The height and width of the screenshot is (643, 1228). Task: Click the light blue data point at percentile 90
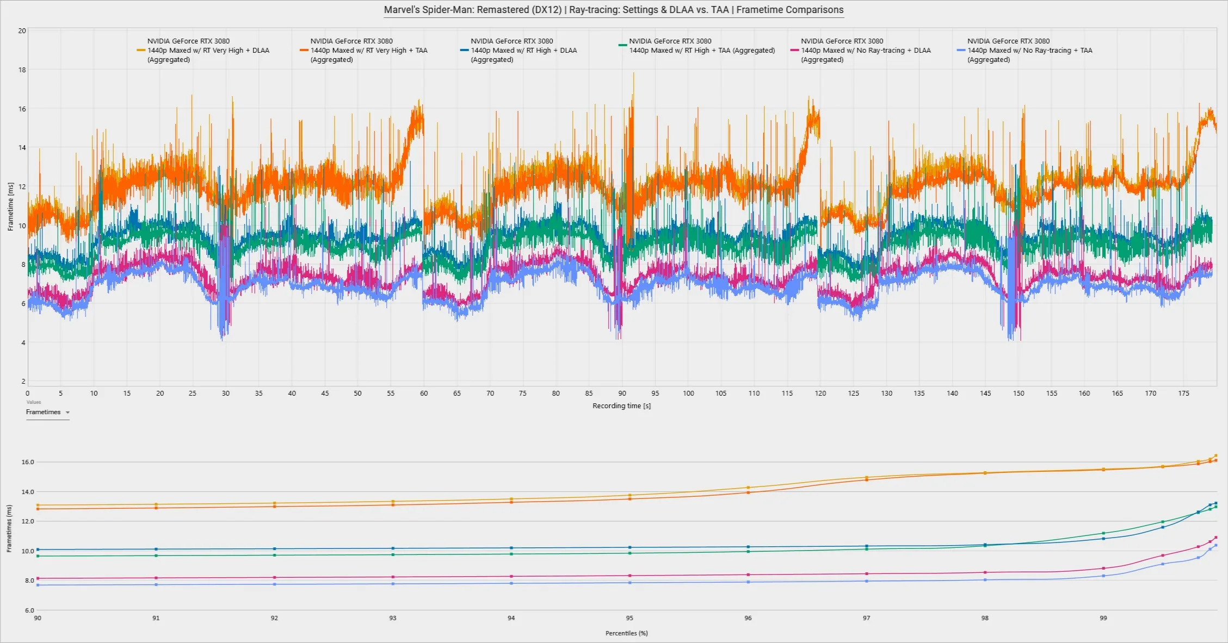(38, 585)
